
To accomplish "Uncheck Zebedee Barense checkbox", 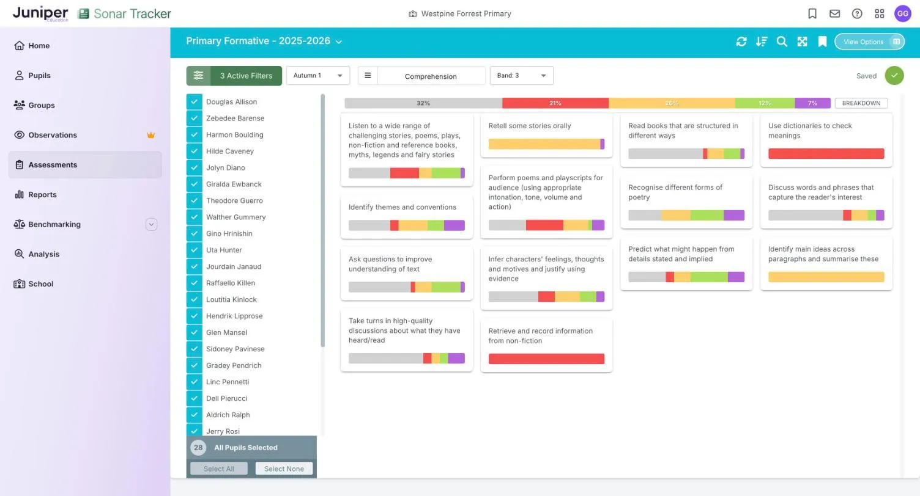I will [194, 119].
